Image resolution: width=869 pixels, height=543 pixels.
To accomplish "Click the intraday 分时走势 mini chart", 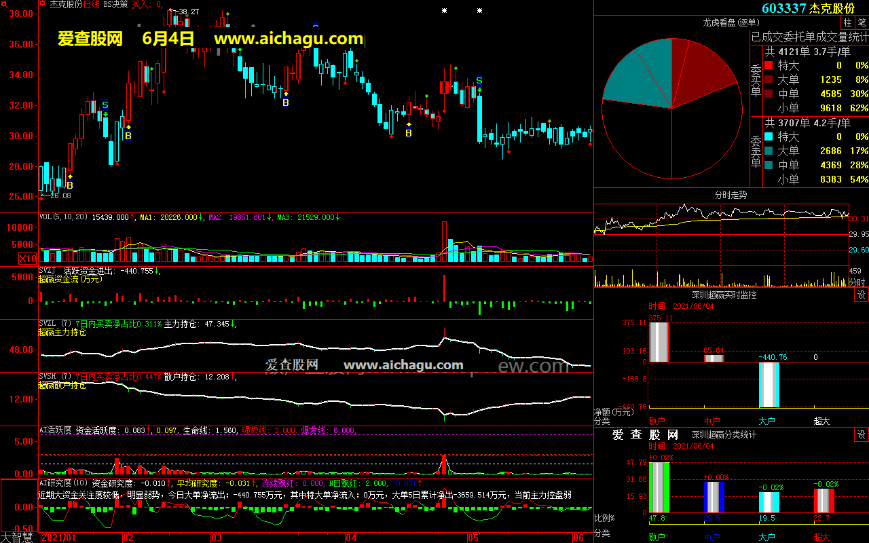I will point(722,244).
